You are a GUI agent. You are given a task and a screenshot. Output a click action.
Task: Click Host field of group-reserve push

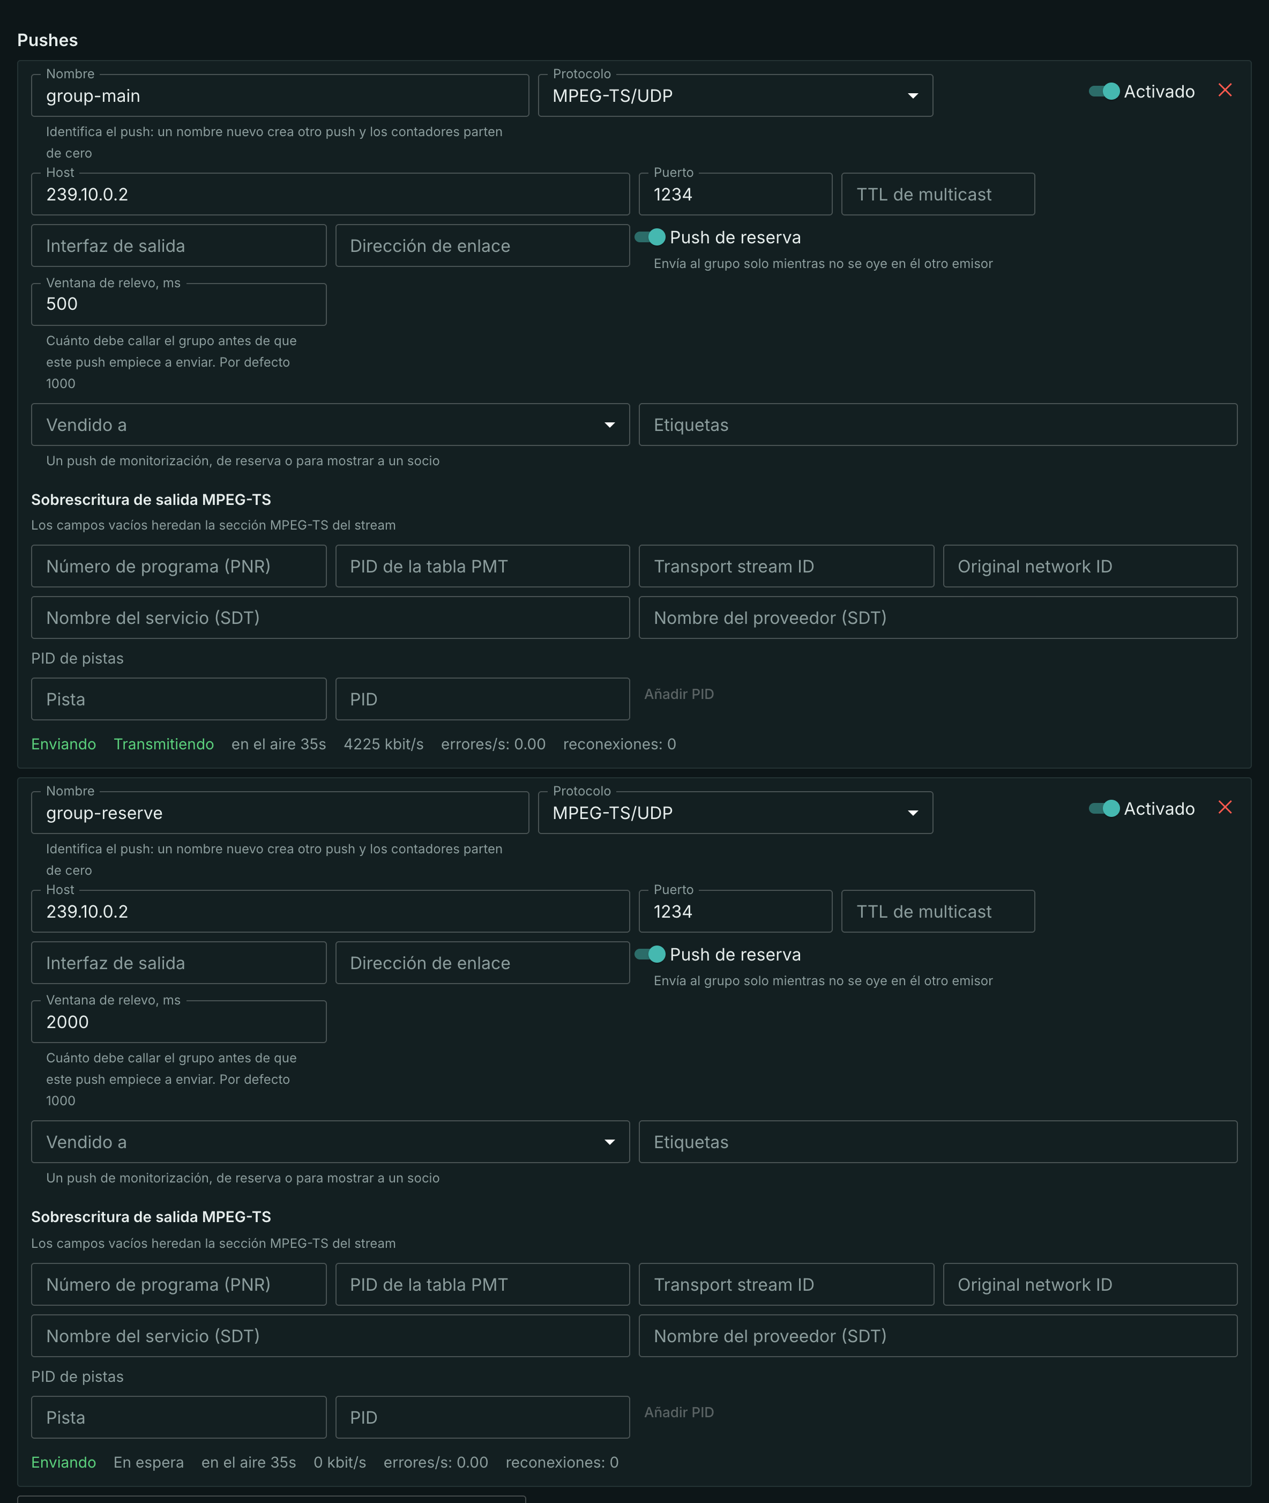pyautogui.click(x=330, y=912)
